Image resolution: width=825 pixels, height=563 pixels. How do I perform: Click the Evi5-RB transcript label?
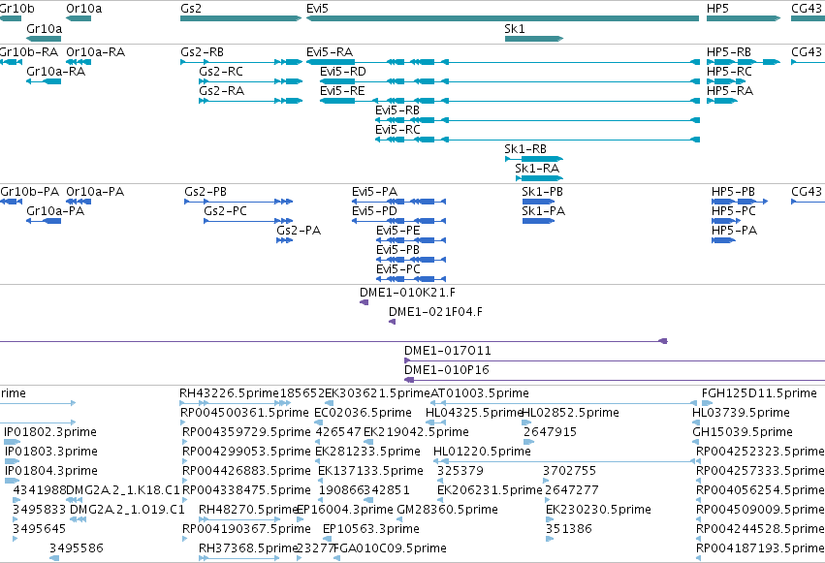(397, 110)
